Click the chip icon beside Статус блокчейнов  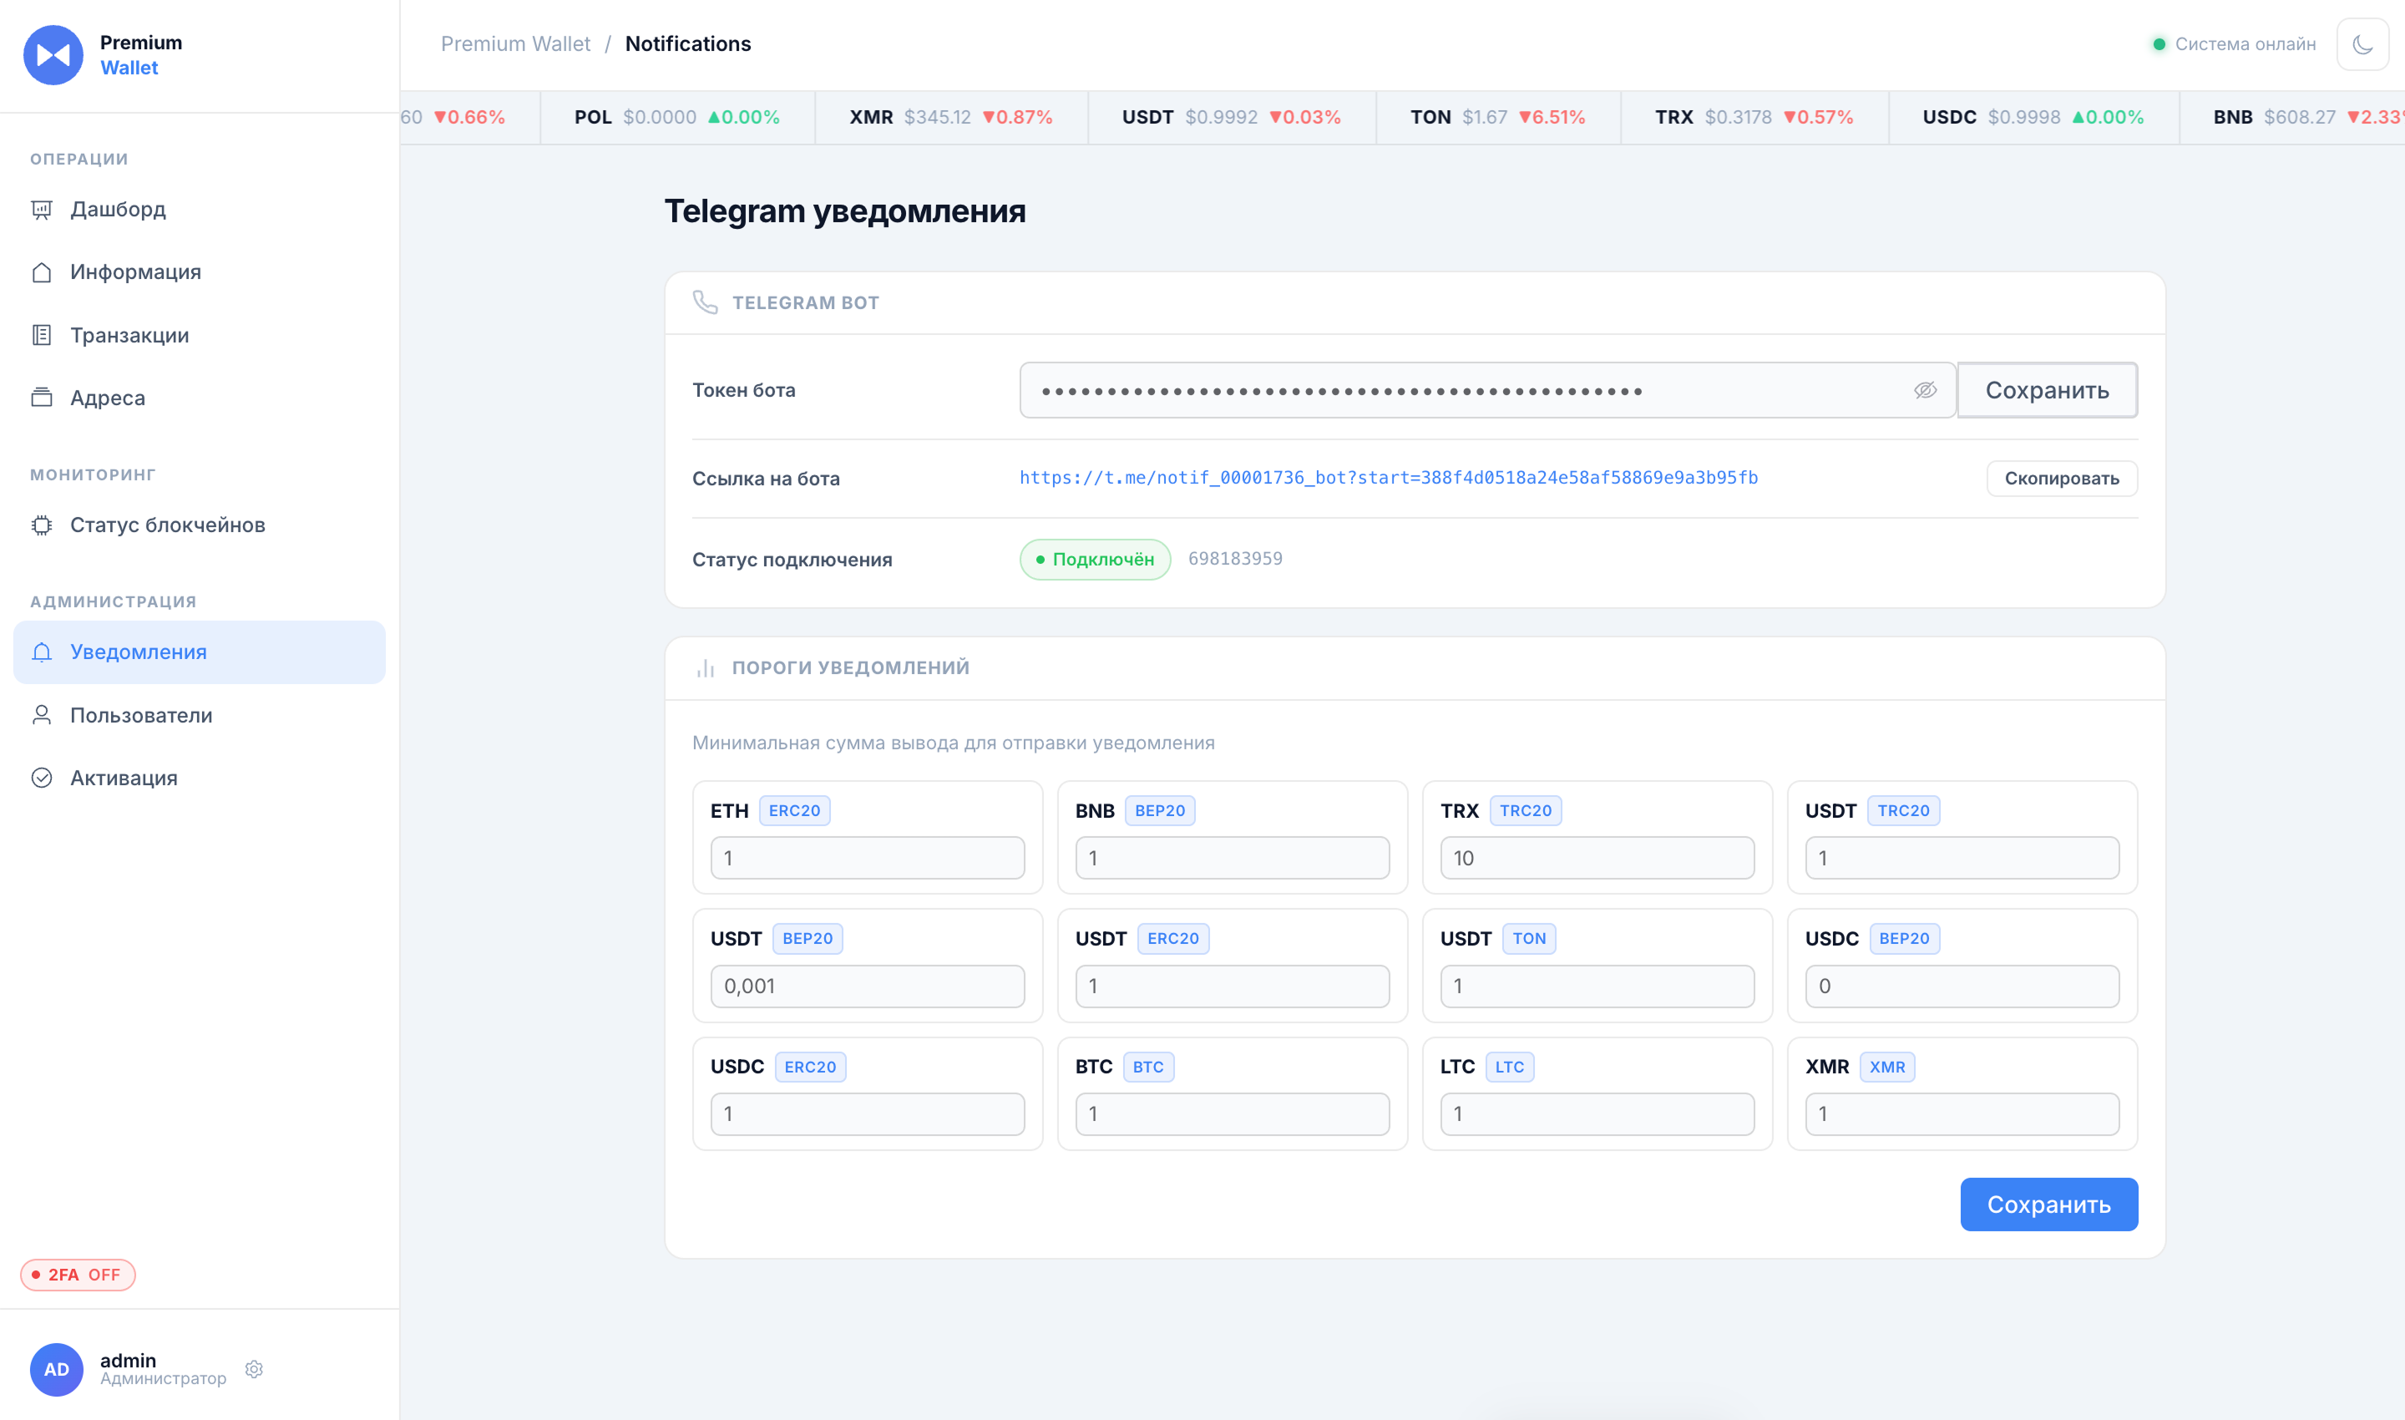point(41,525)
